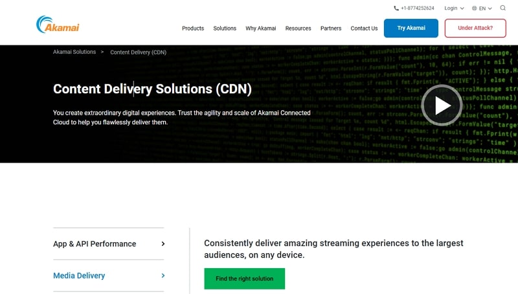Click the 'Consistently deliver amazing streaming' text
The image size is (518, 294).
[333, 249]
